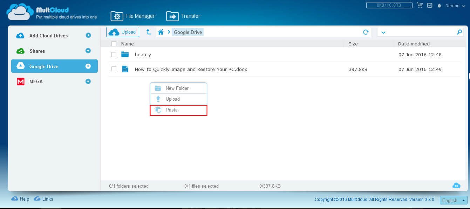Screen dimensions: 470x209
Task: Open the File Manager tab
Action: [x=132, y=16]
